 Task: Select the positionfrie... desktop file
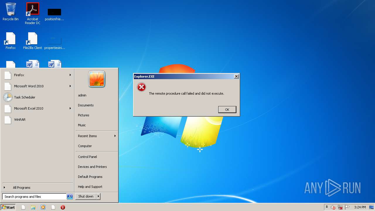coord(54,14)
